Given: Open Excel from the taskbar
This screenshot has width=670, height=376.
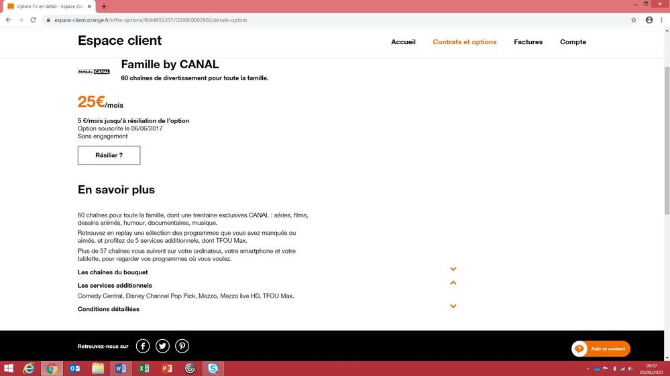Looking at the screenshot, I should pyautogui.click(x=144, y=369).
